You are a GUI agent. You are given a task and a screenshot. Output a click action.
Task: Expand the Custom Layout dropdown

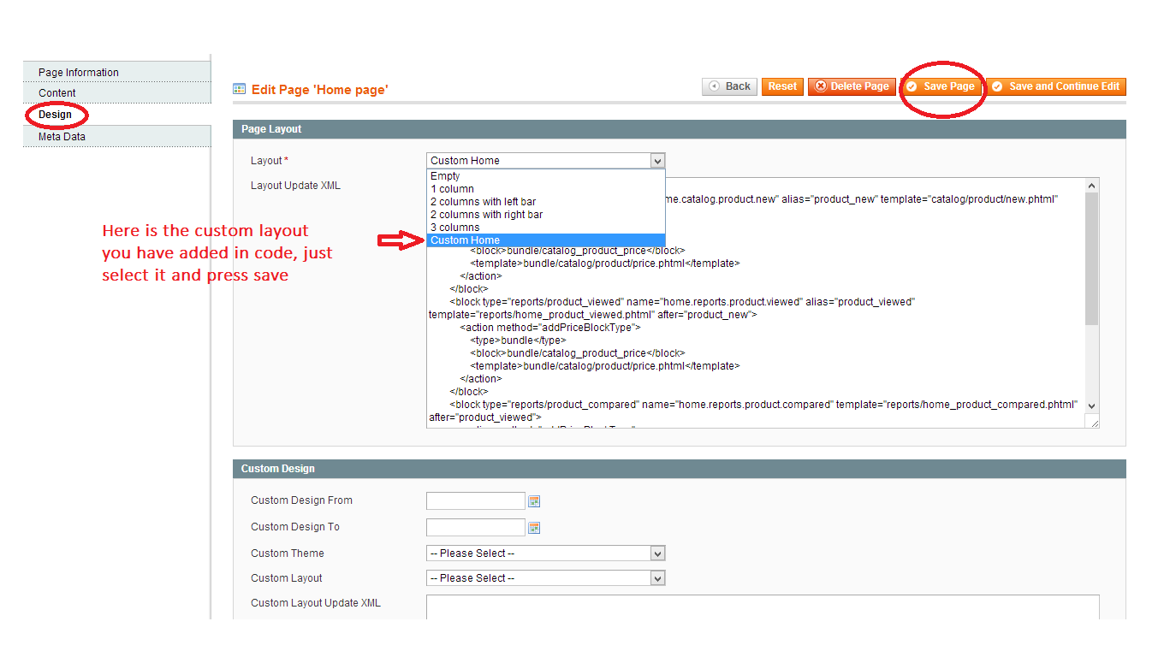coord(545,578)
